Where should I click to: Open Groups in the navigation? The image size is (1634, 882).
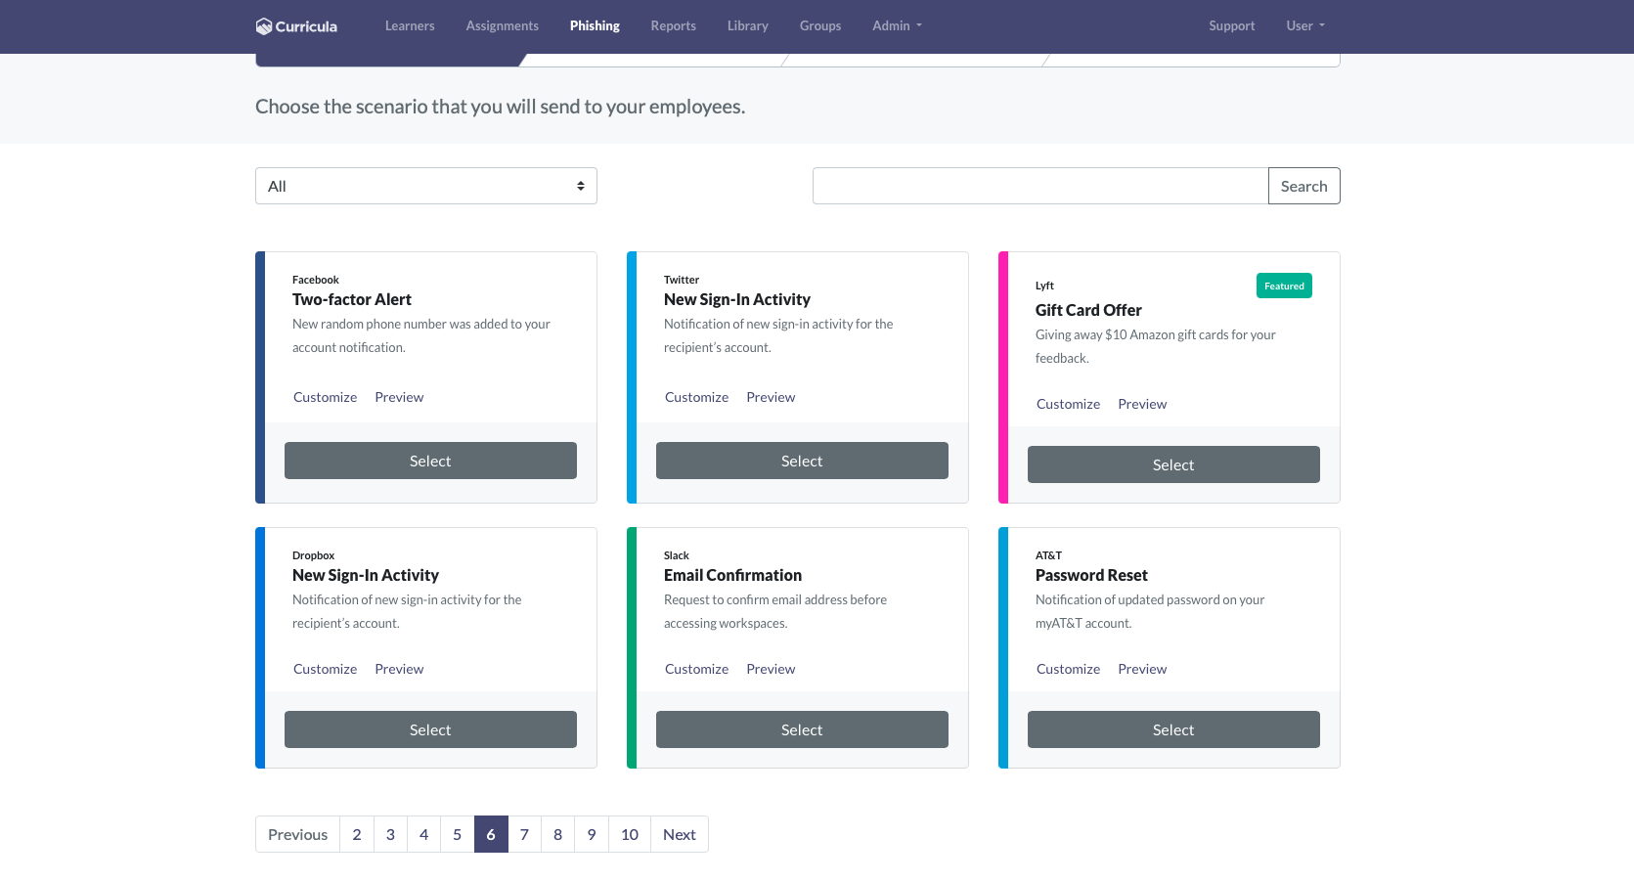pos(820,26)
